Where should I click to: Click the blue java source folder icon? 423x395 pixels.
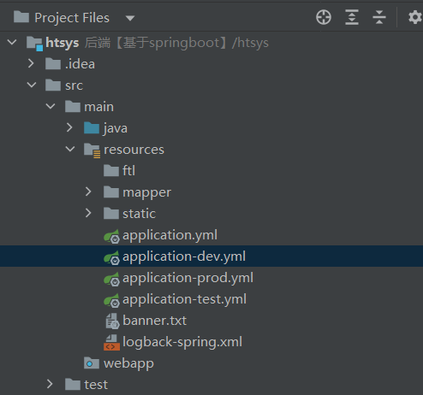[x=92, y=128]
